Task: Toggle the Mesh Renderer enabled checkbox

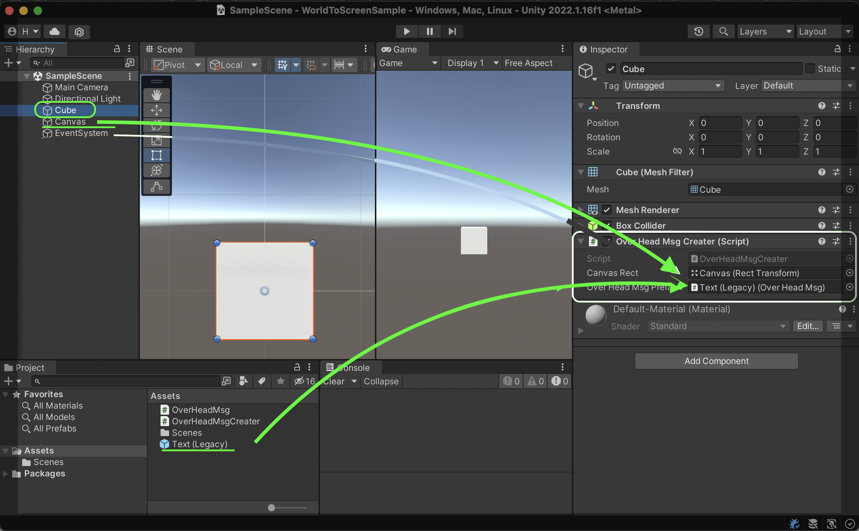Action: pyautogui.click(x=606, y=210)
